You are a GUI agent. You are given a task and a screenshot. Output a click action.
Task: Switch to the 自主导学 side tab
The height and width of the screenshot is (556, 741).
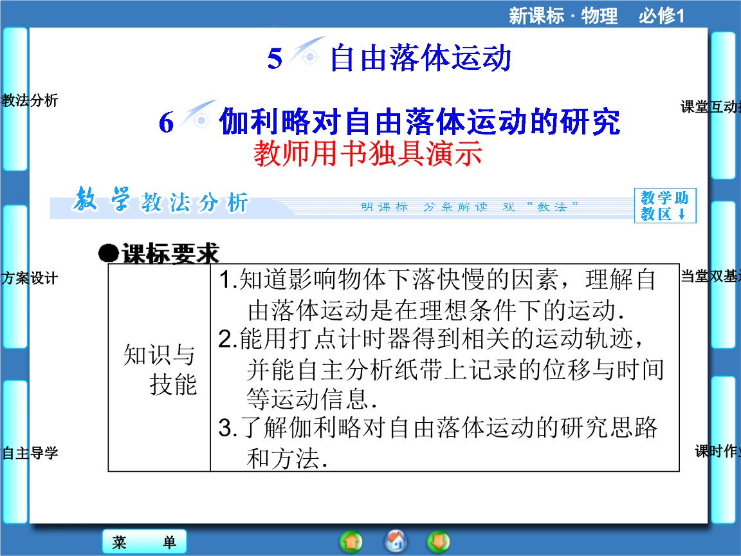click(15, 453)
